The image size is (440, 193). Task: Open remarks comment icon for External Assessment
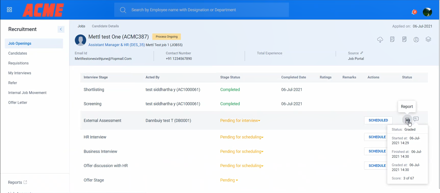coord(416,119)
